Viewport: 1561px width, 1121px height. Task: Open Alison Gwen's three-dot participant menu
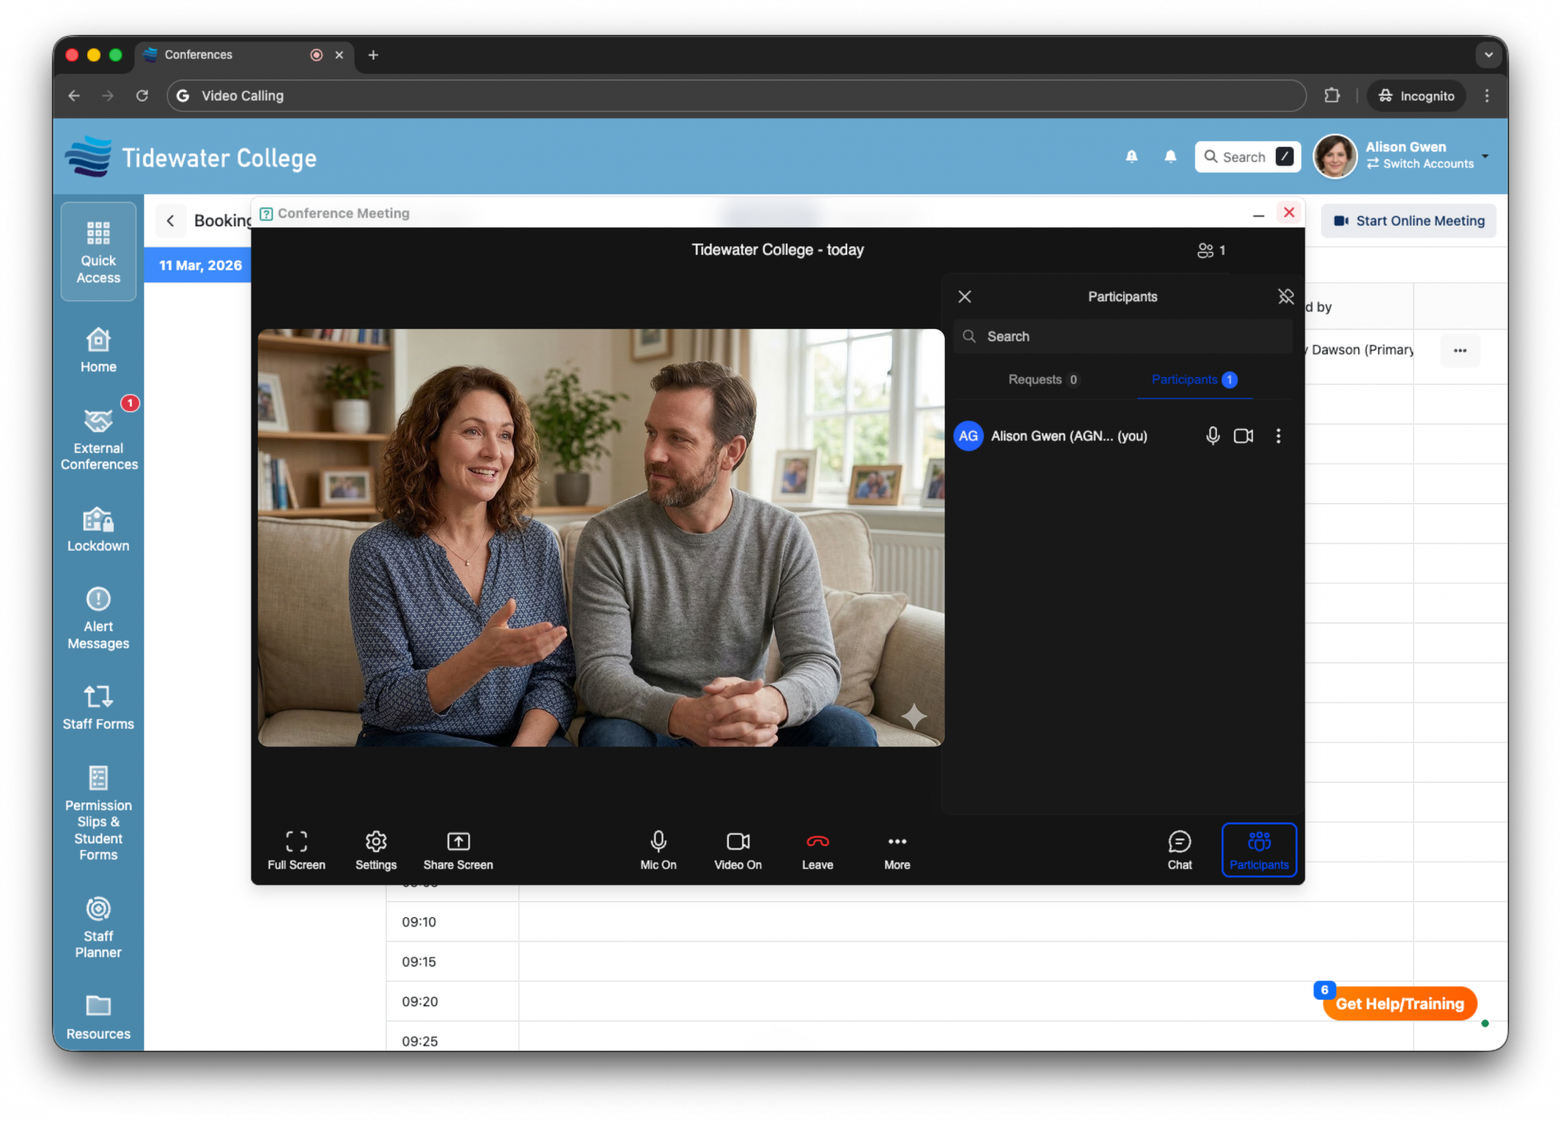(x=1279, y=436)
